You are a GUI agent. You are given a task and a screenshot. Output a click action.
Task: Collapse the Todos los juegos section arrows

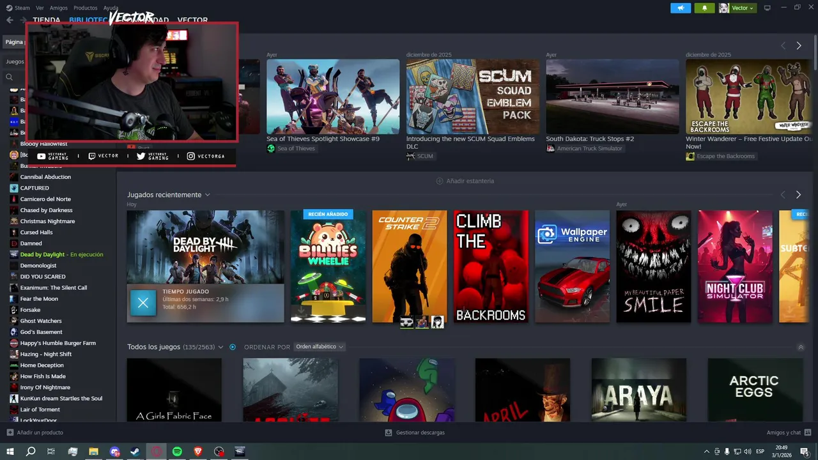pos(801,347)
